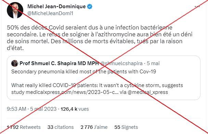Click the 55 Signets count
Image resolution: width=208 pixels, height=134 pixels.
(x=126, y=127)
